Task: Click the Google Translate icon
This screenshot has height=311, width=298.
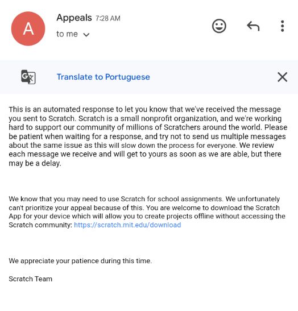Action: point(28,77)
